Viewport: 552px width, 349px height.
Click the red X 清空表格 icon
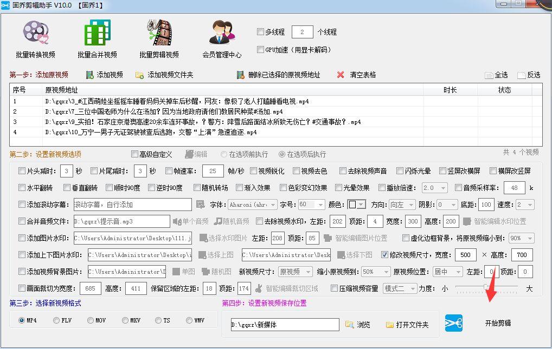(x=341, y=75)
